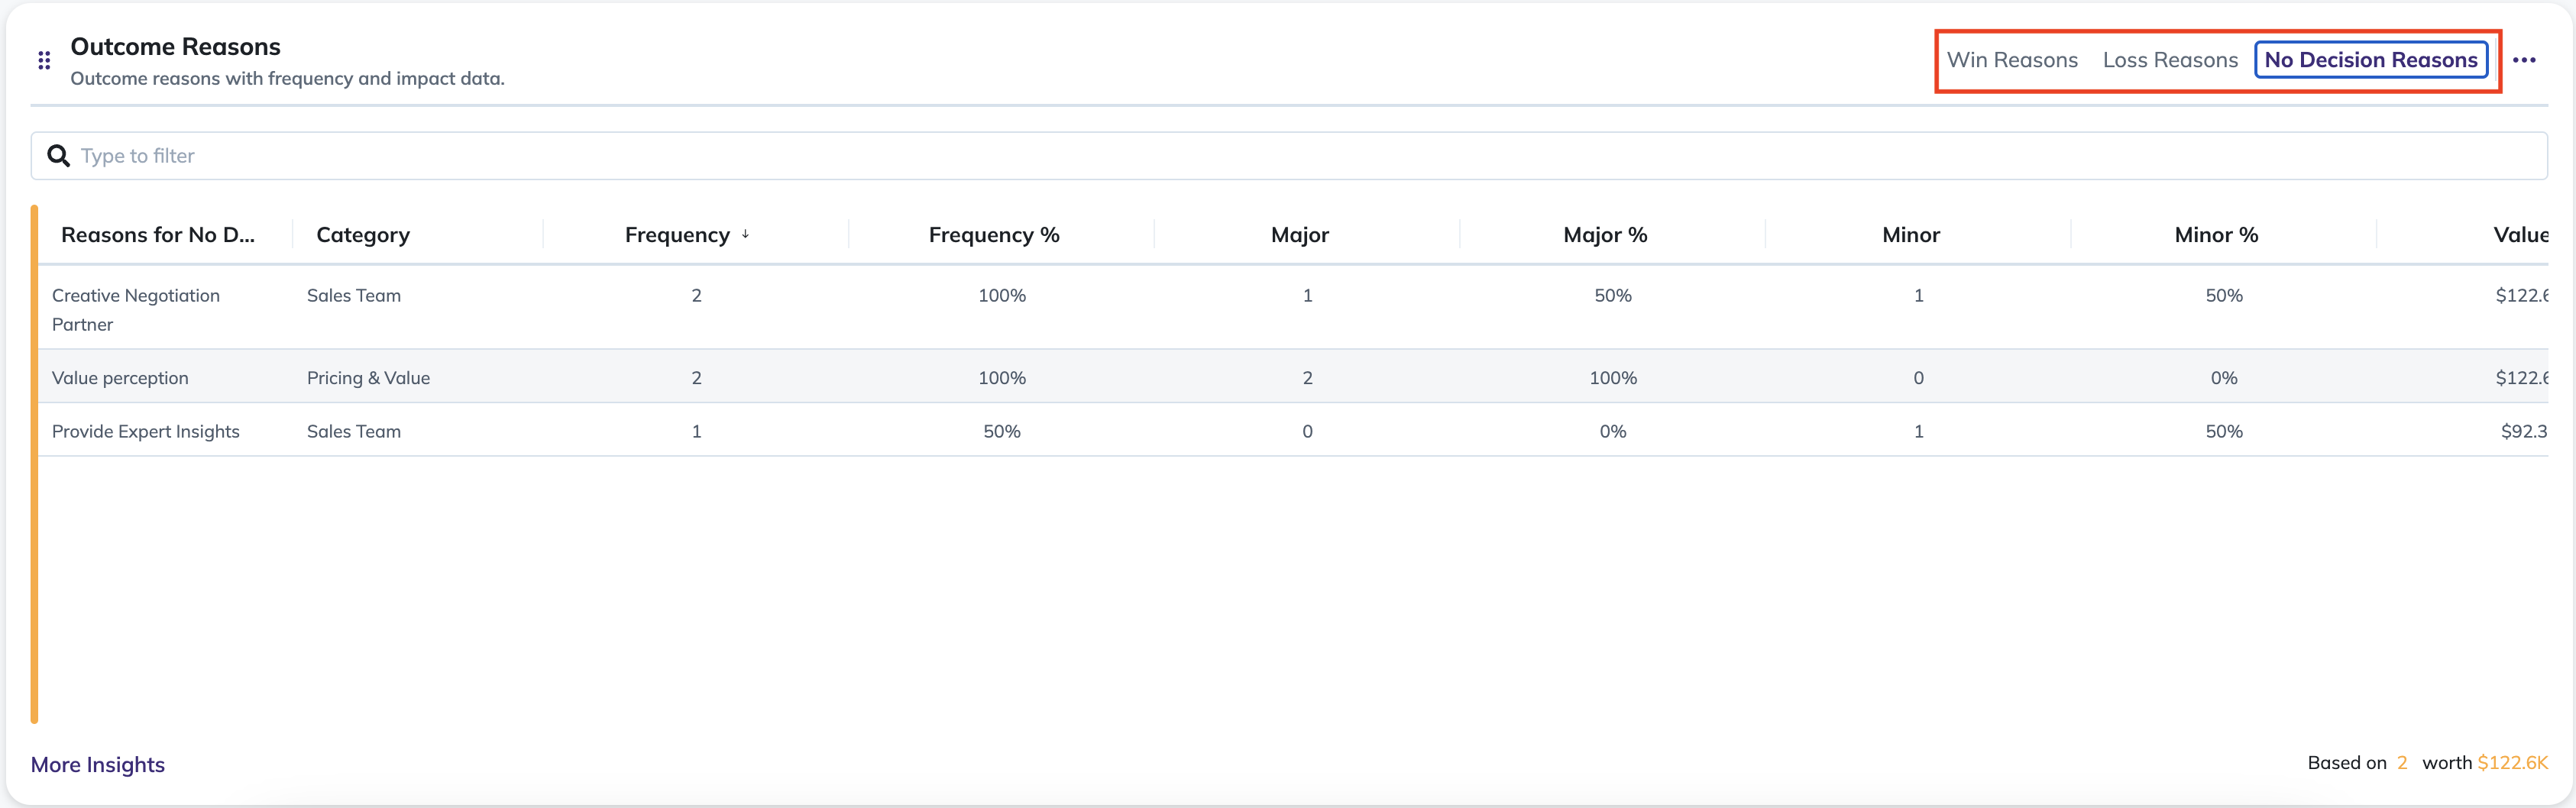Viewport: 2576px width, 808px height.
Task: Click the Reasons for No D... header
Action: coord(158,235)
